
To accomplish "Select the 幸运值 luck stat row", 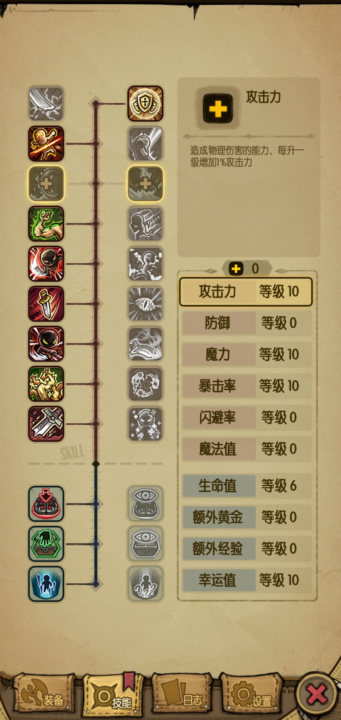I will [247, 580].
